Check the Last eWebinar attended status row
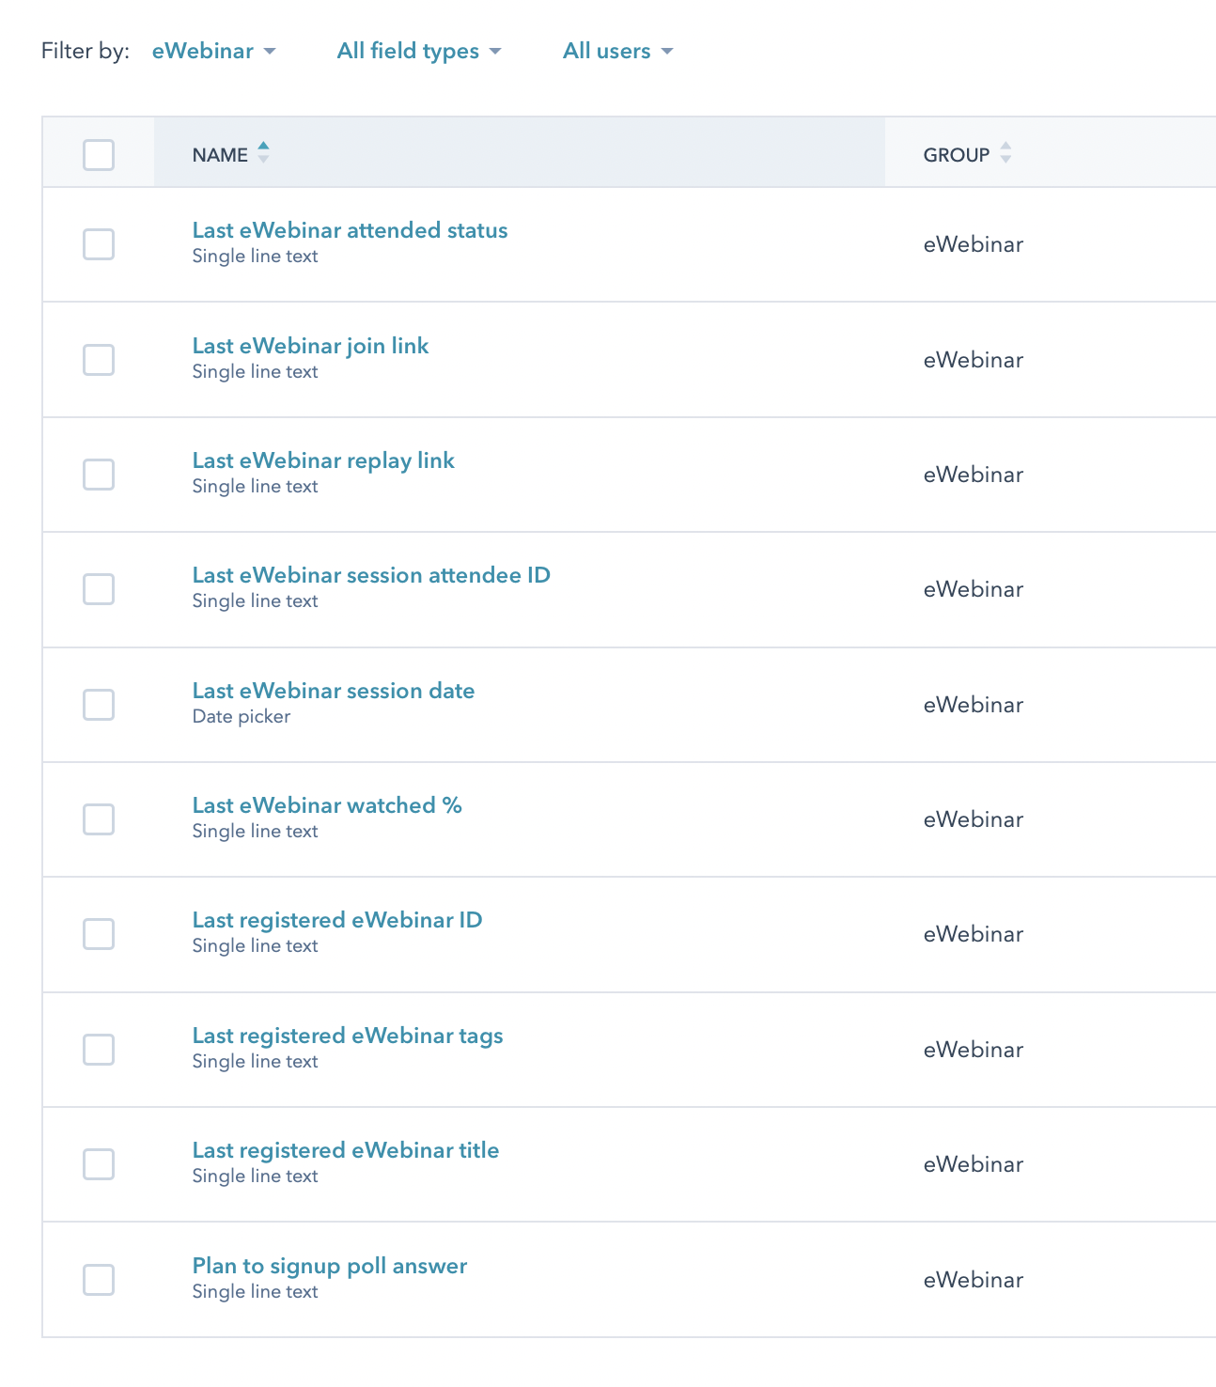The height and width of the screenshot is (1387, 1216). 99,244
